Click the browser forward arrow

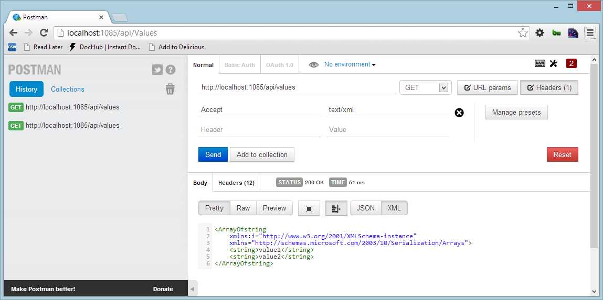point(28,32)
